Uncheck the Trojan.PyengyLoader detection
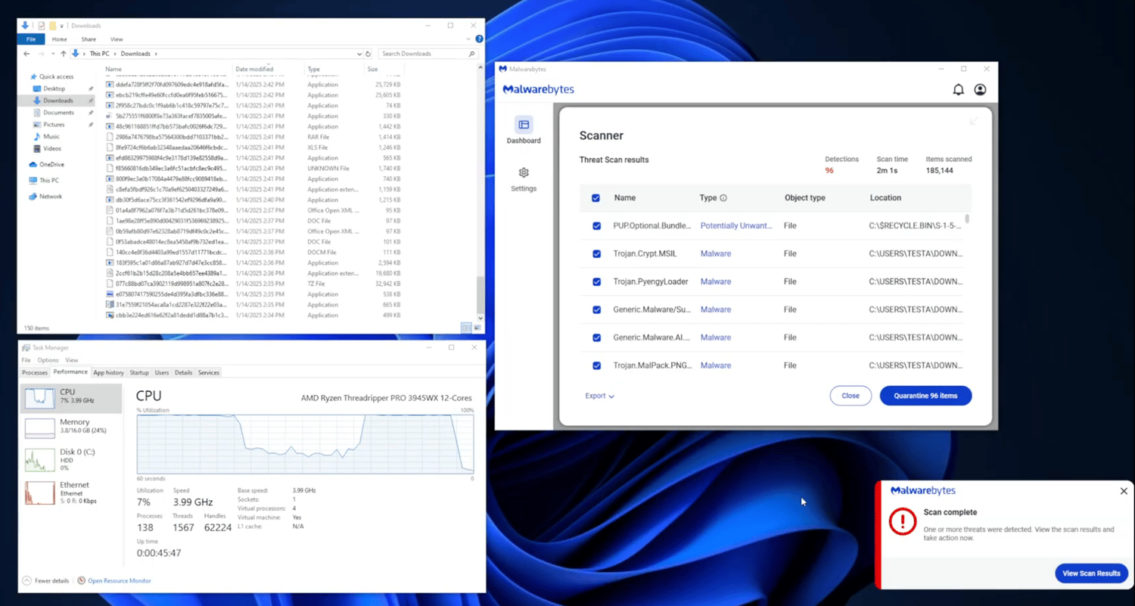Screen dimensions: 1135x606 (x=596, y=282)
